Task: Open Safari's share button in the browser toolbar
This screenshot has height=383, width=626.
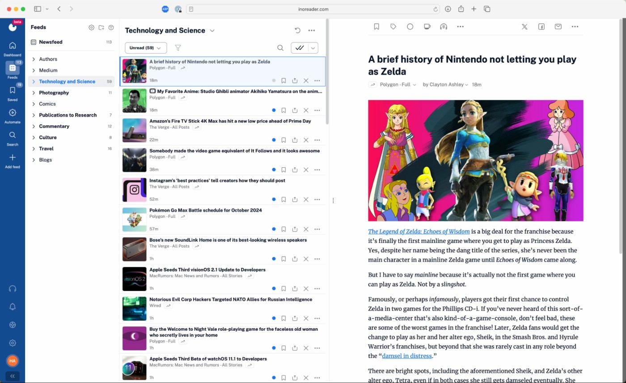Action: (461, 9)
